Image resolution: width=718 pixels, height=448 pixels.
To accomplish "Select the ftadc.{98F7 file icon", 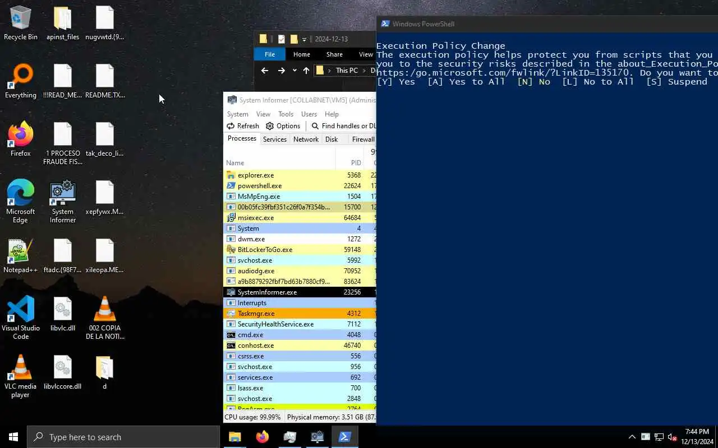I will (x=63, y=256).
